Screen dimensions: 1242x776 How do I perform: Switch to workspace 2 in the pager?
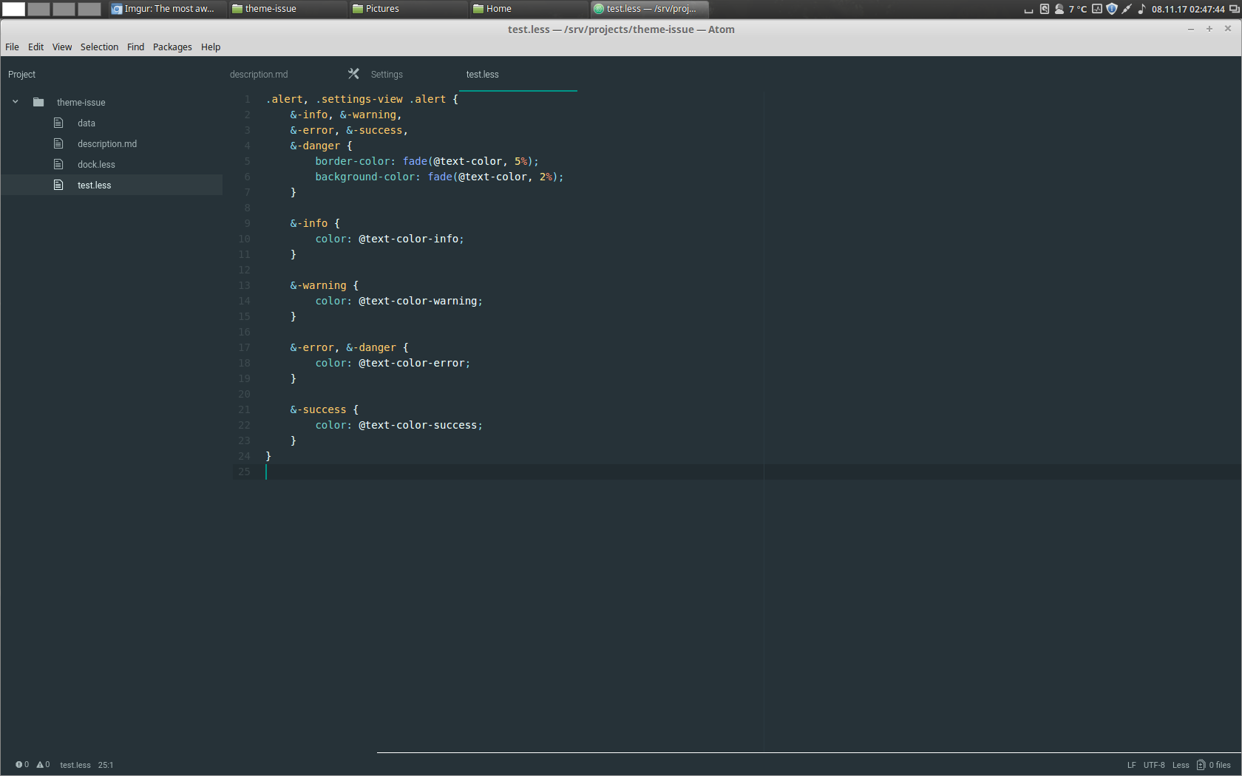click(x=38, y=9)
